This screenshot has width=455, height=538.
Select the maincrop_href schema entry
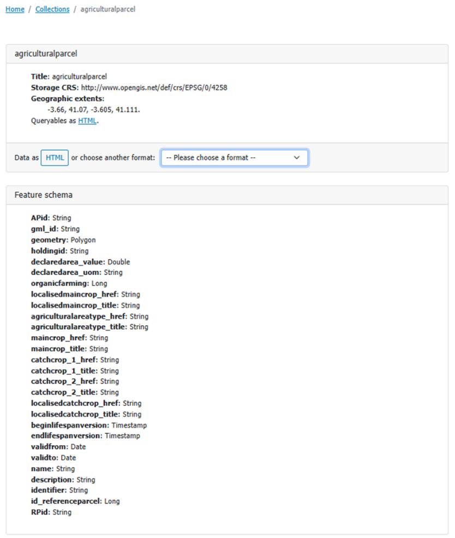(x=69, y=338)
